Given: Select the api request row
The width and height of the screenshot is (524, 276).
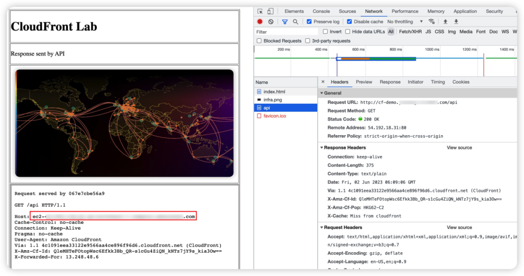Looking at the screenshot, I should click(x=286, y=107).
